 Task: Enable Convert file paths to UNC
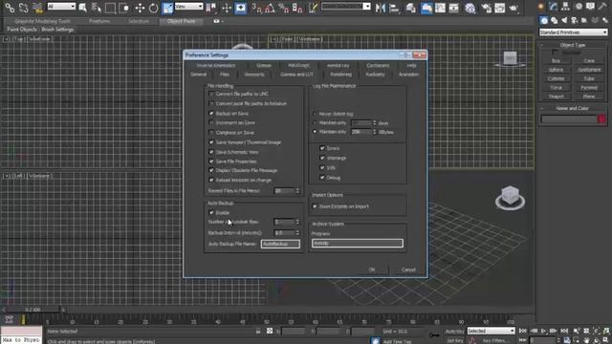[211, 94]
